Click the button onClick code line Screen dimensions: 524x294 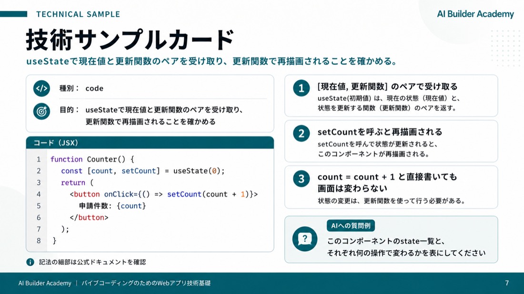[164, 194]
